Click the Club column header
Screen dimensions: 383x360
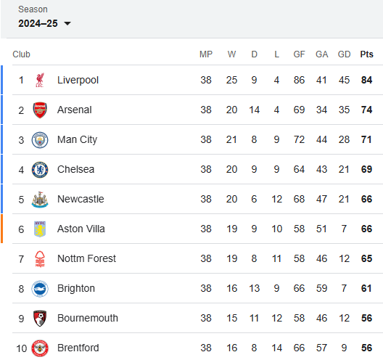21,54
